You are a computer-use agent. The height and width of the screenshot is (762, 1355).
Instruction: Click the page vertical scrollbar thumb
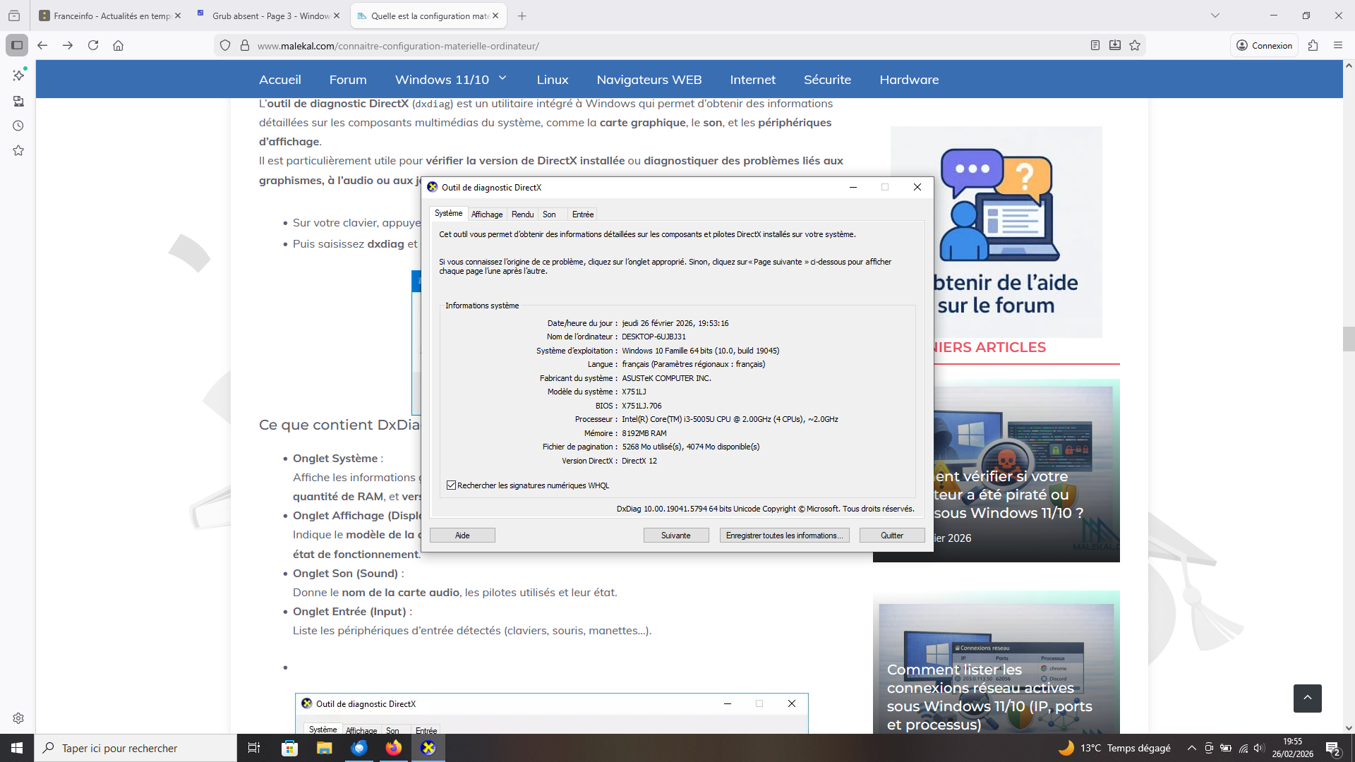tap(1349, 339)
